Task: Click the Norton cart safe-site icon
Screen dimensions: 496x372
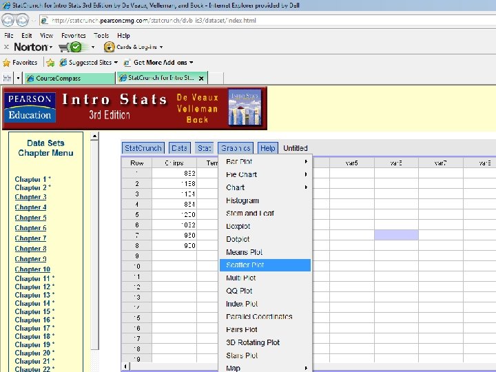Action: (x=70, y=47)
